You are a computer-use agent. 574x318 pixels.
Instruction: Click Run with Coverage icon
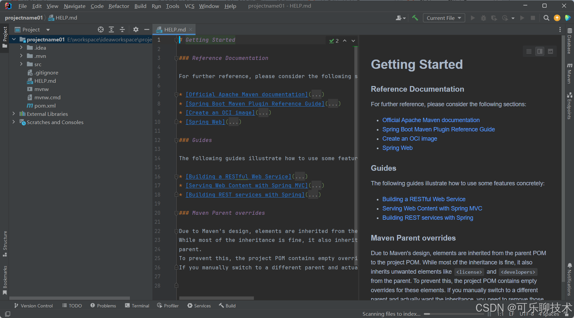click(x=494, y=18)
